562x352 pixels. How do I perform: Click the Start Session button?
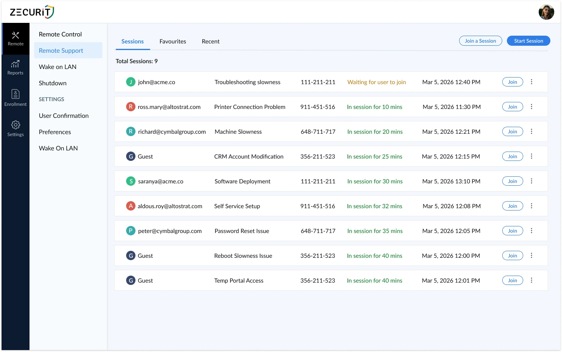(x=528, y=41)
